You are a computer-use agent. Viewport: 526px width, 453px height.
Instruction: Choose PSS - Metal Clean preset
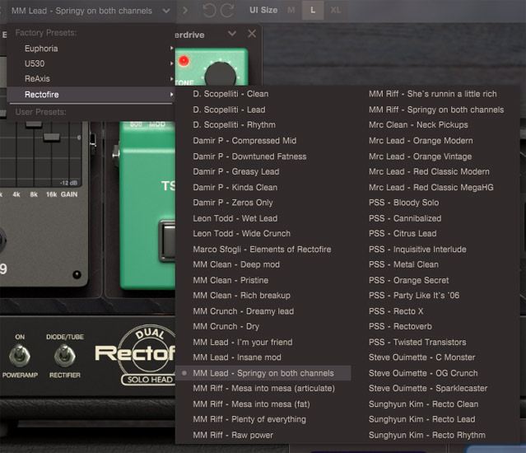[403, 264]
